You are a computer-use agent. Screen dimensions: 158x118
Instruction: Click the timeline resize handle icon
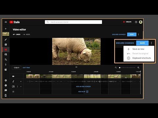pyautogui.click(x=76, y=67)
